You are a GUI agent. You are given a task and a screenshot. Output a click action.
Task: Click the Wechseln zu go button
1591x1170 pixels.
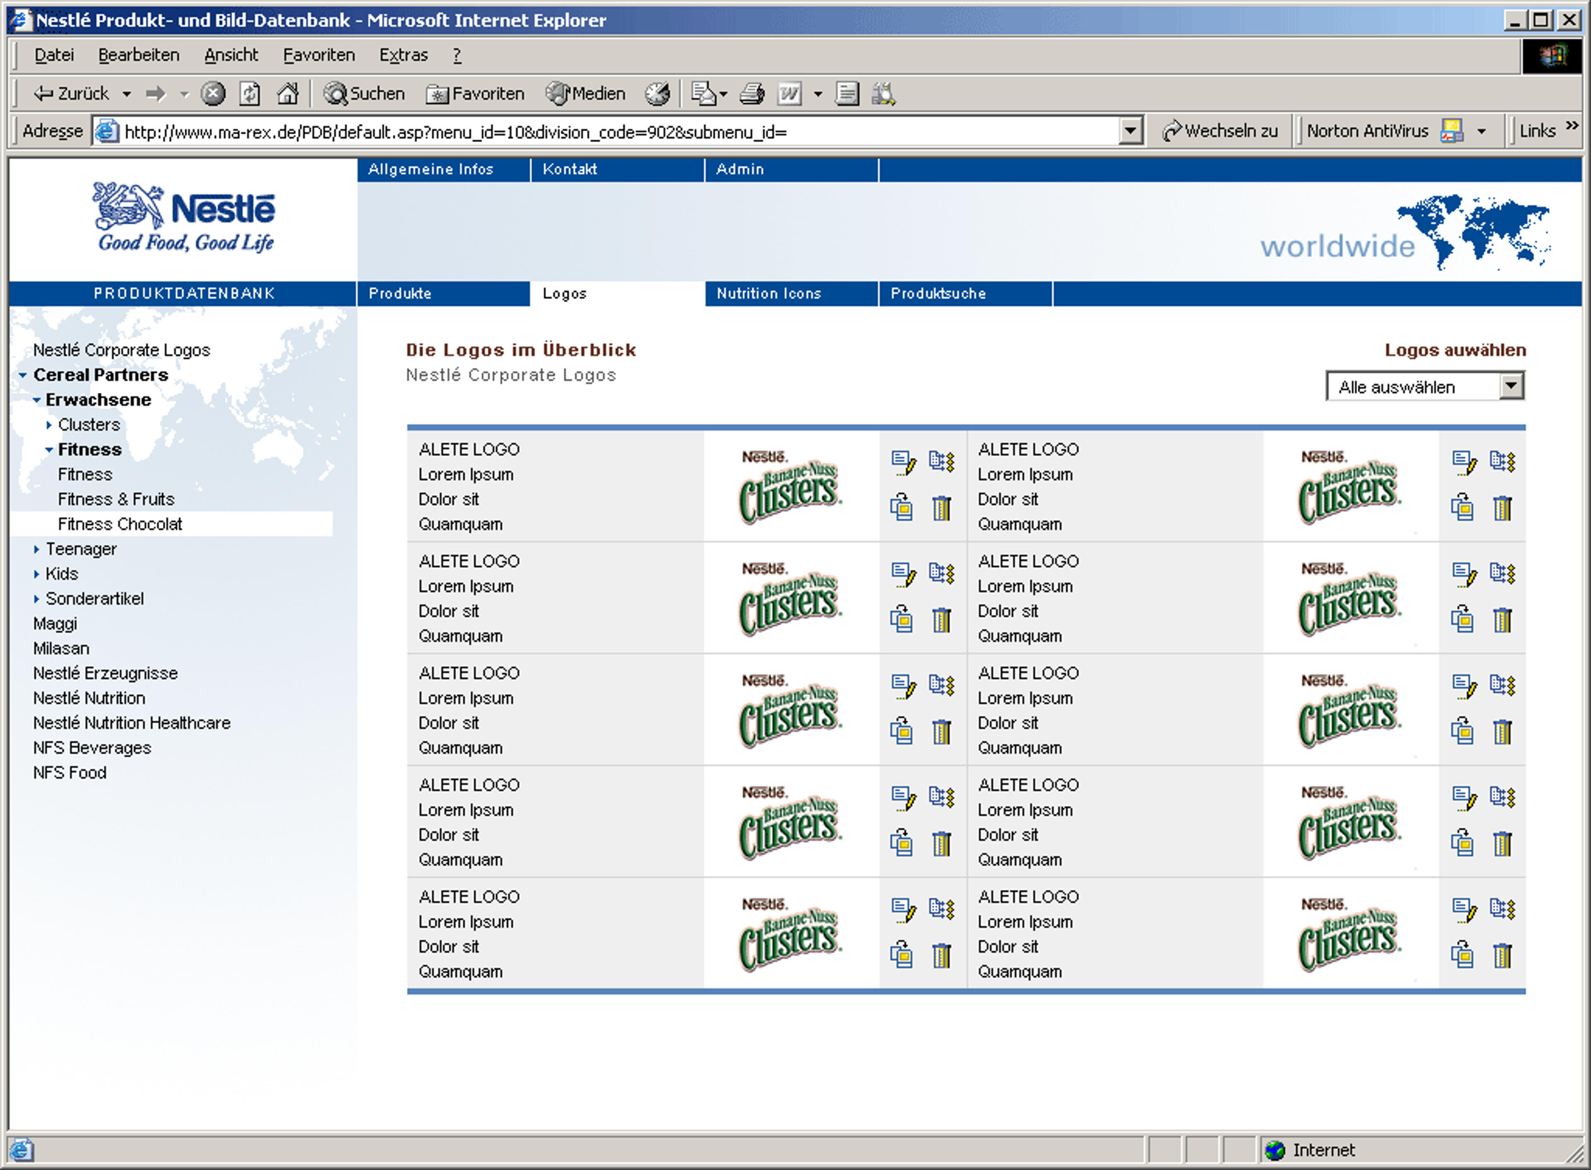(1220, 131)
